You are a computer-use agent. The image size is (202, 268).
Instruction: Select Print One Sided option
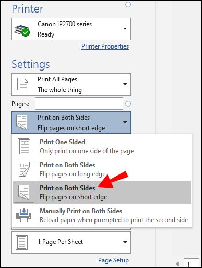point(102,146)
